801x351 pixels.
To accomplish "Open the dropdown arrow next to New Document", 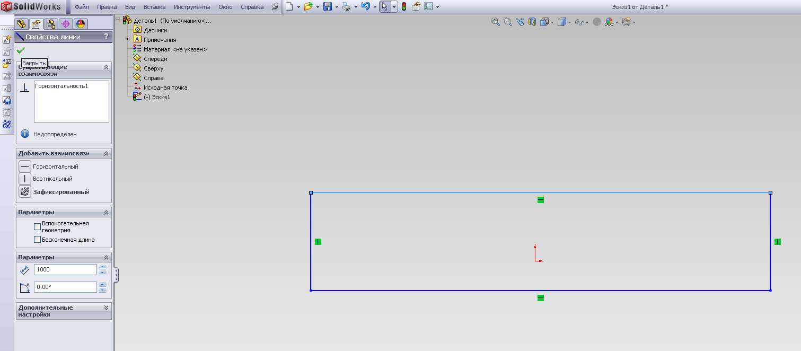I will (x=298, y=7).
